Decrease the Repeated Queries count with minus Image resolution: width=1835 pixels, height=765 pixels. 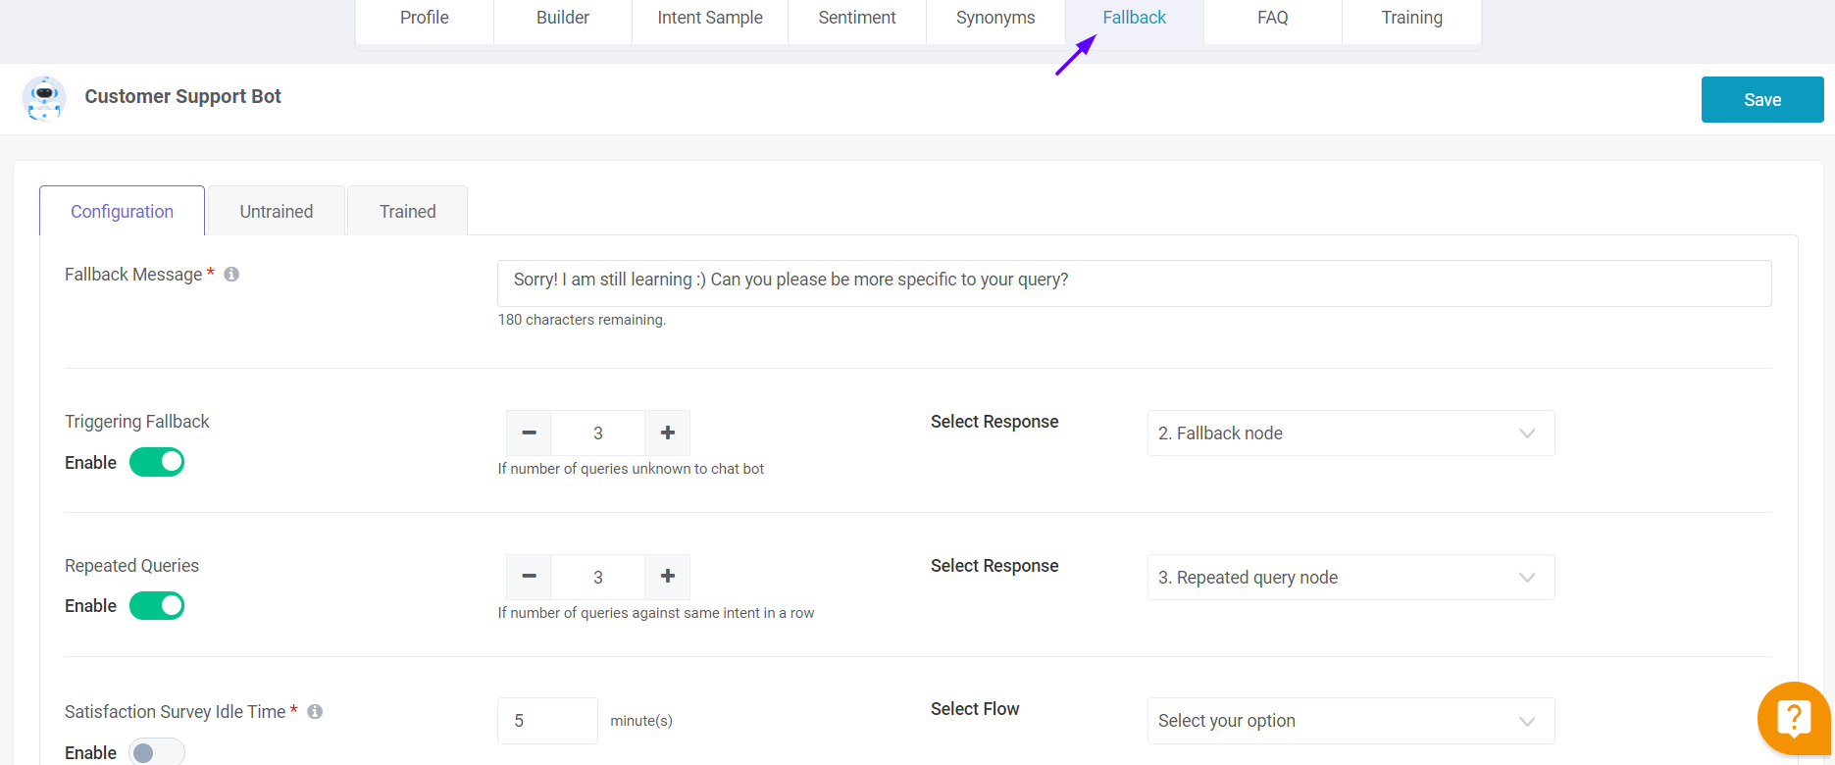tap(529, 577)
